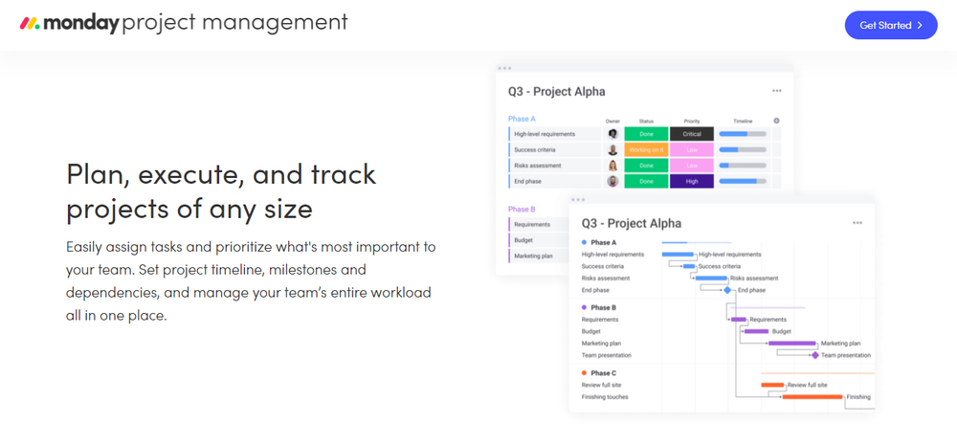Click the Priority column header

[692, 121]
